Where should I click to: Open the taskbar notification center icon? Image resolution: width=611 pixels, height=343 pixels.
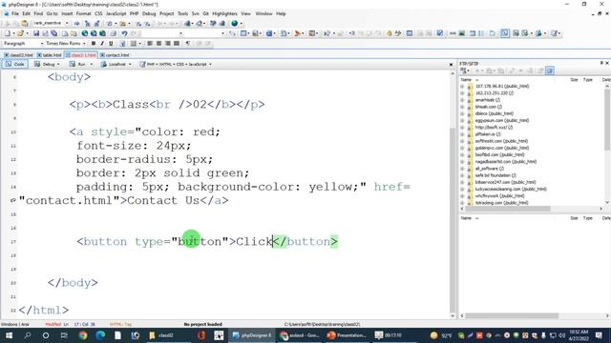tap(599, 335)
